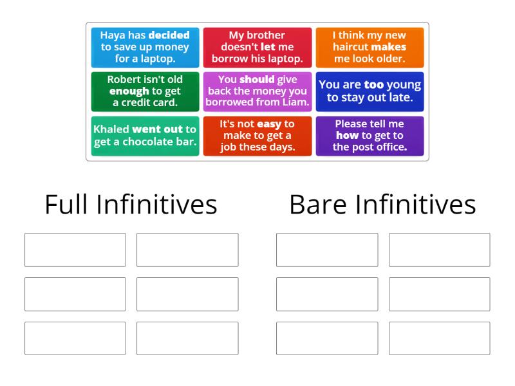This screenshot has height=386, width=515.
Task: Click the first slot under Bare Infinitives
Action: tap(326, 250)
